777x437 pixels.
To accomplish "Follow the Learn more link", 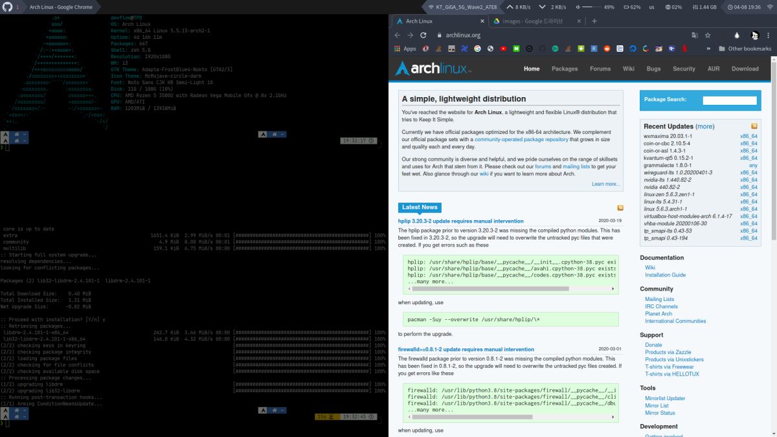I will pos(605,184).
